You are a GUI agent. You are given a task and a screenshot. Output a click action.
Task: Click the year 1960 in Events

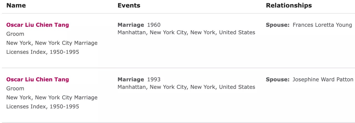[x=154, y=25]
